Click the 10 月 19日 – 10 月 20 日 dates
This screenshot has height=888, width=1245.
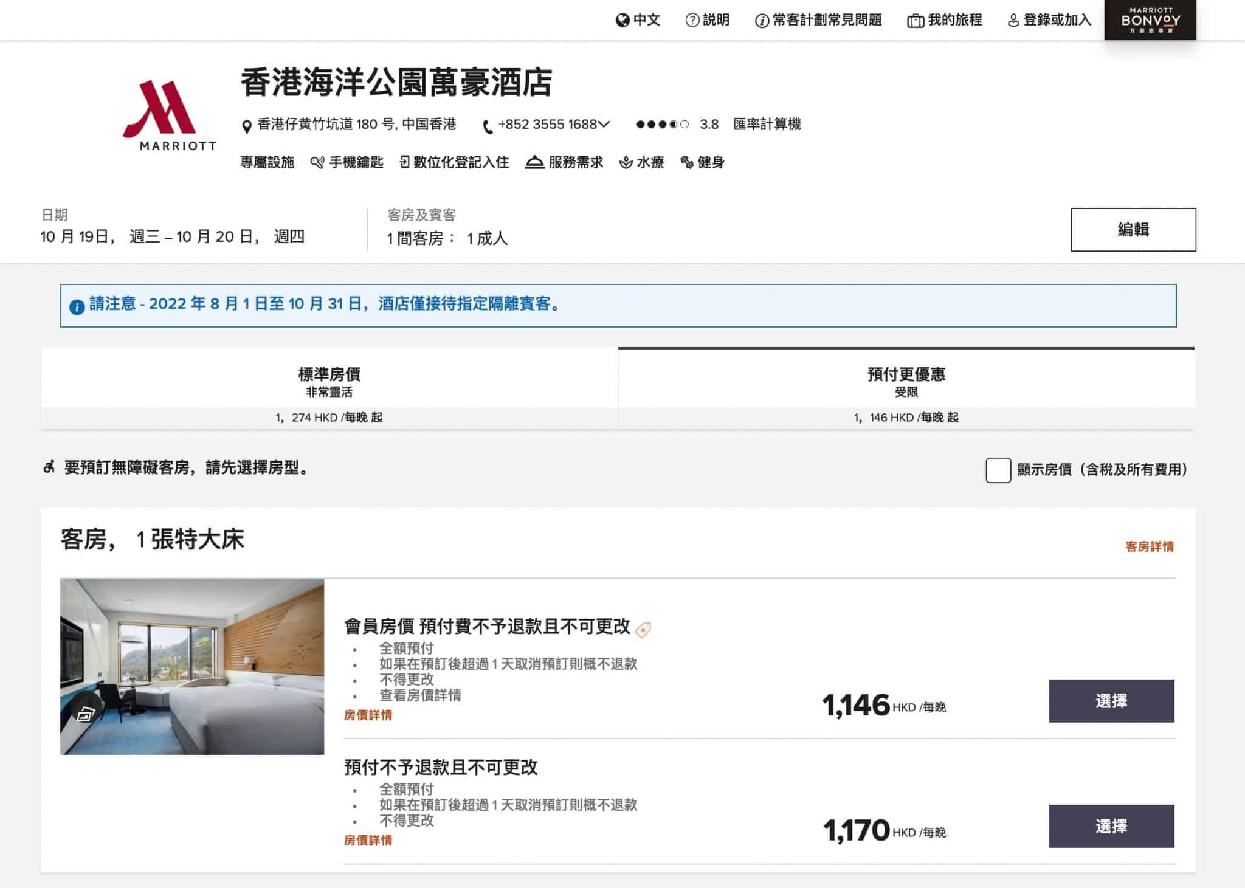[x=173, y=237]
